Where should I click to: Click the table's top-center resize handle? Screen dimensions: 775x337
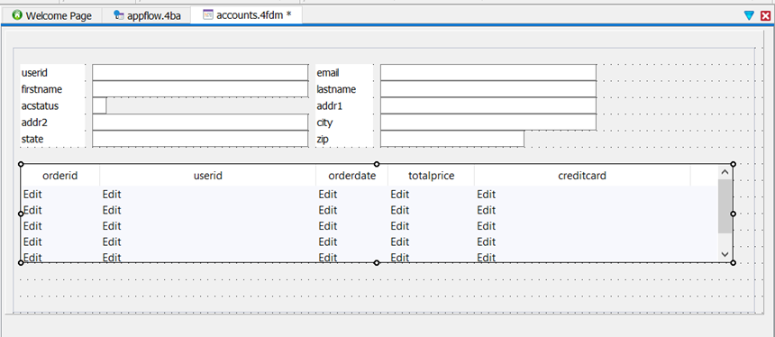pos(377,164)
